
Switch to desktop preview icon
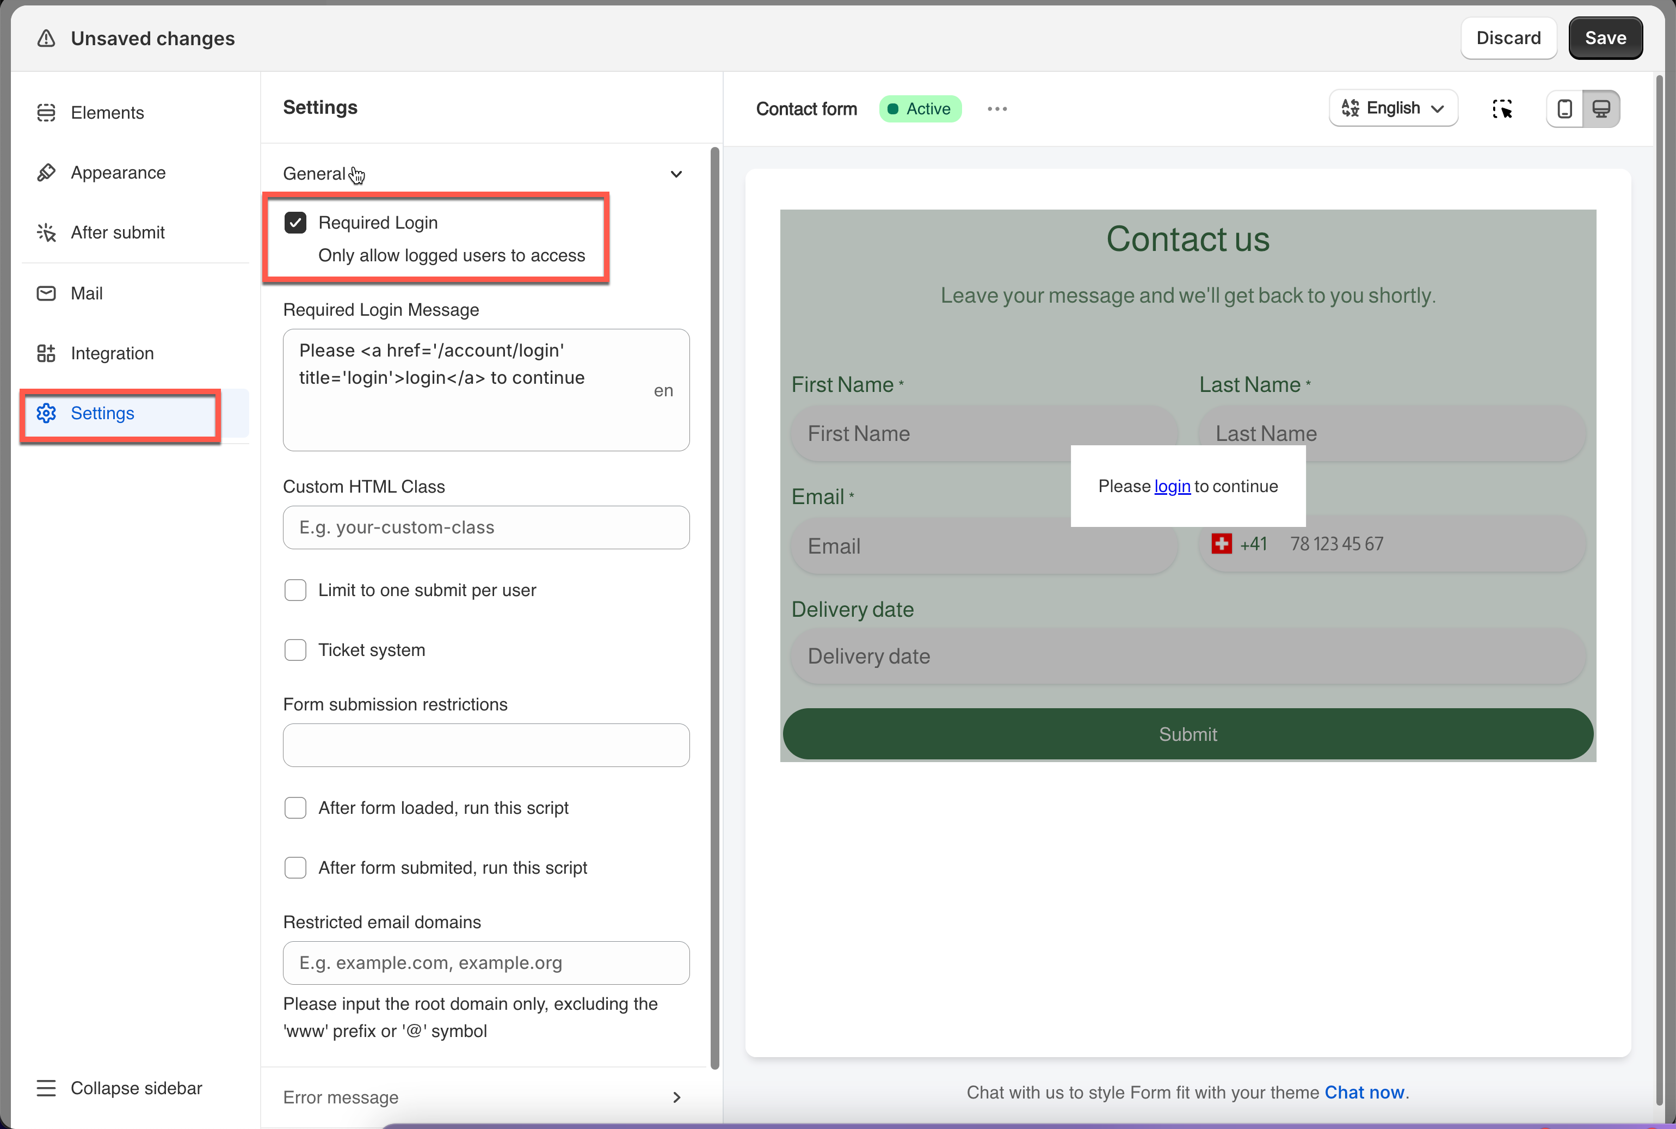[1601, 109]
